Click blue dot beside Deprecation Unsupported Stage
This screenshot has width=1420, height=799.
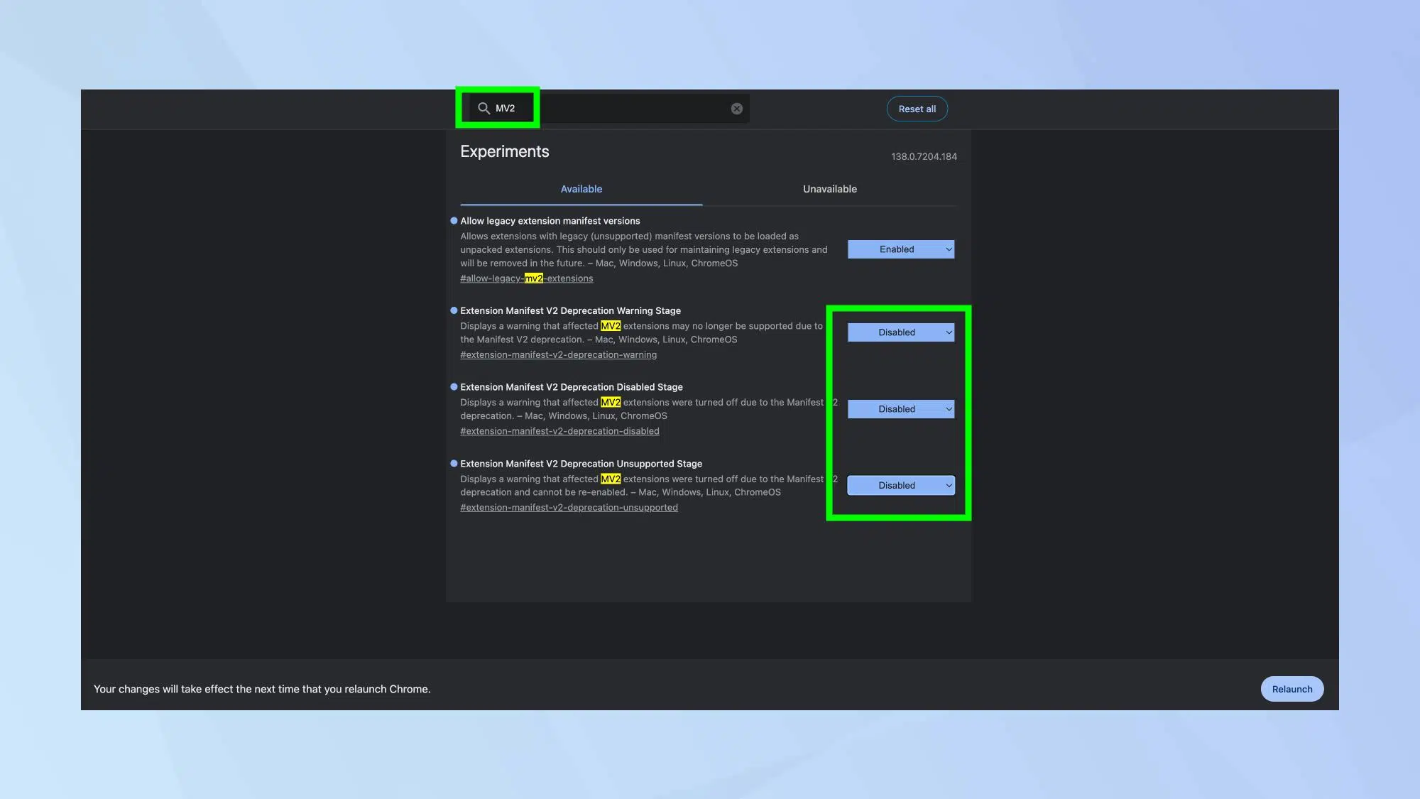point(454,464)
